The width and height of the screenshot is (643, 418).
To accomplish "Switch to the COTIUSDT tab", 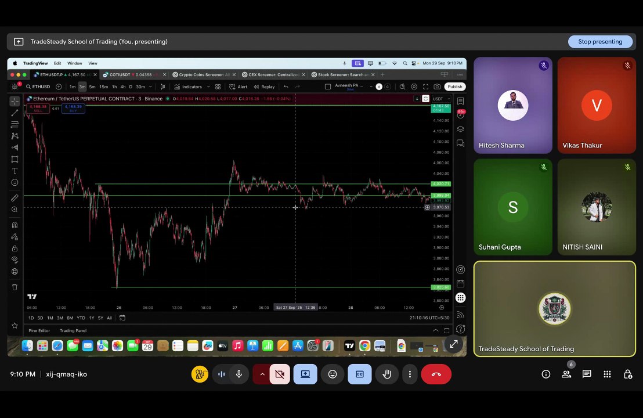I will point(130,75).
